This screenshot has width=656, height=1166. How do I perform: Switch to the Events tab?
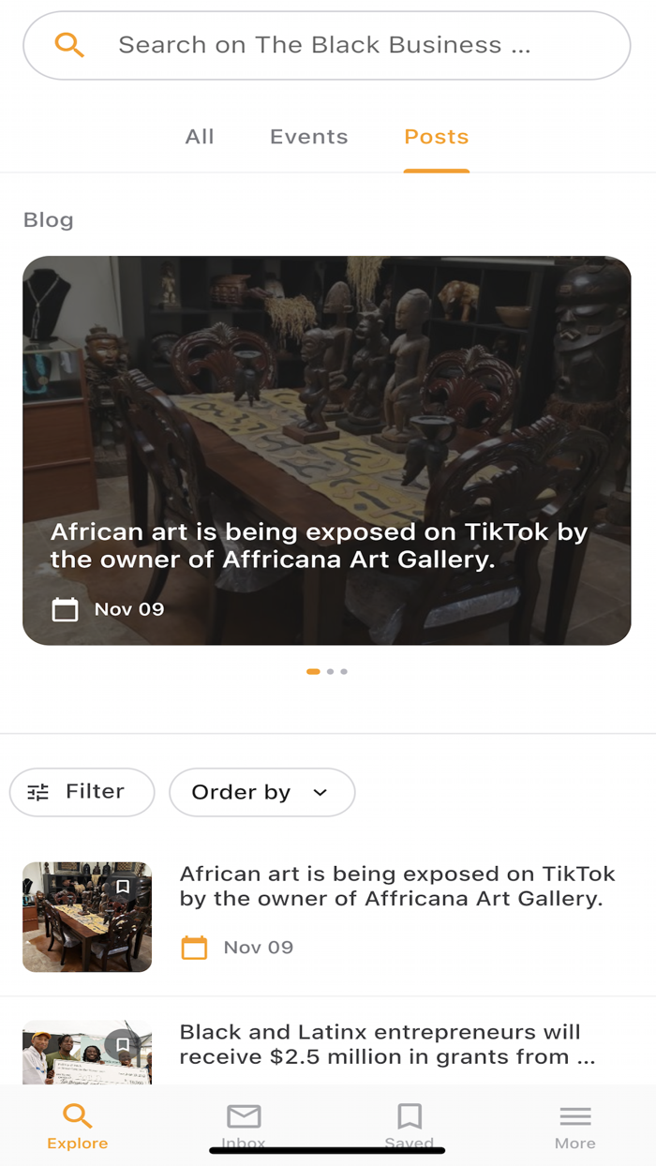coord(308,137)
